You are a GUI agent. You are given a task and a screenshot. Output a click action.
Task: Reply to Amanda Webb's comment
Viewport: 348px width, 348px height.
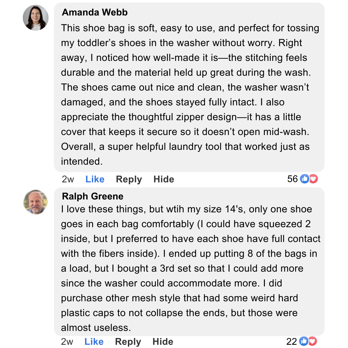pyautogui.click(x=129, y=179)
